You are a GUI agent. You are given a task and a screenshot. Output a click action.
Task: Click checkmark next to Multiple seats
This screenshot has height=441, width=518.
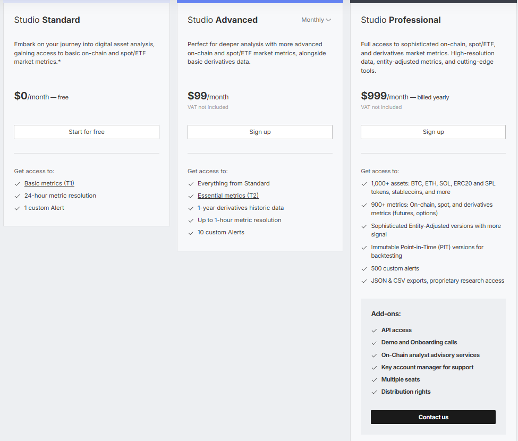tap(375, 380)
